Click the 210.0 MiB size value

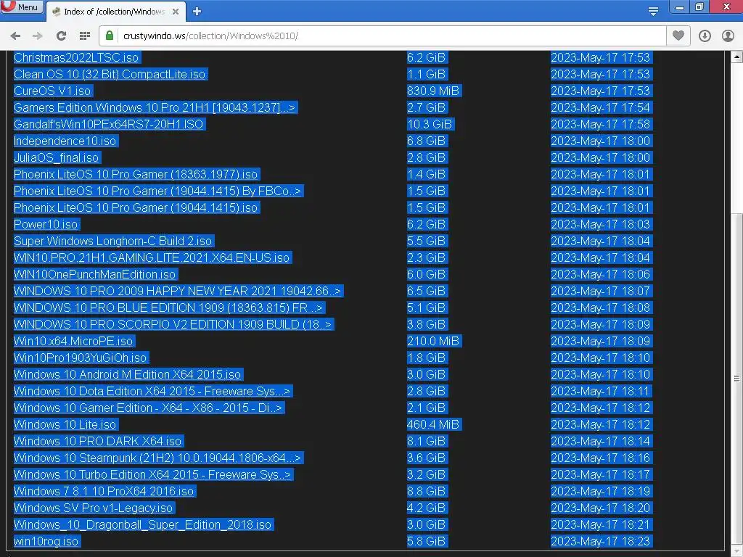click(433, 341)
